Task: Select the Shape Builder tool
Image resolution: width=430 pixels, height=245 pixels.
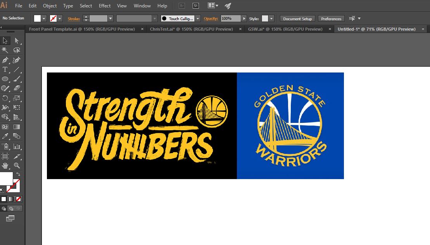Action: pos(5,117)
